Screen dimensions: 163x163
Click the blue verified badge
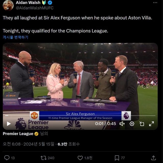pyautogui.click(x=50, y=3)
